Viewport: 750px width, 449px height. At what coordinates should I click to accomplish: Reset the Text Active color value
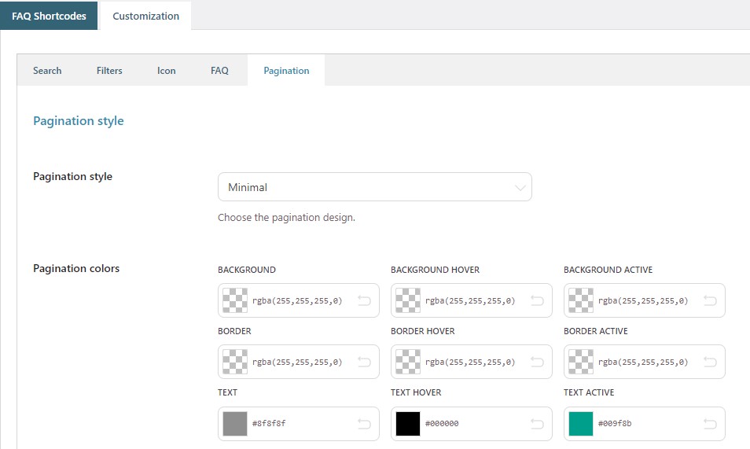point(710,424)
